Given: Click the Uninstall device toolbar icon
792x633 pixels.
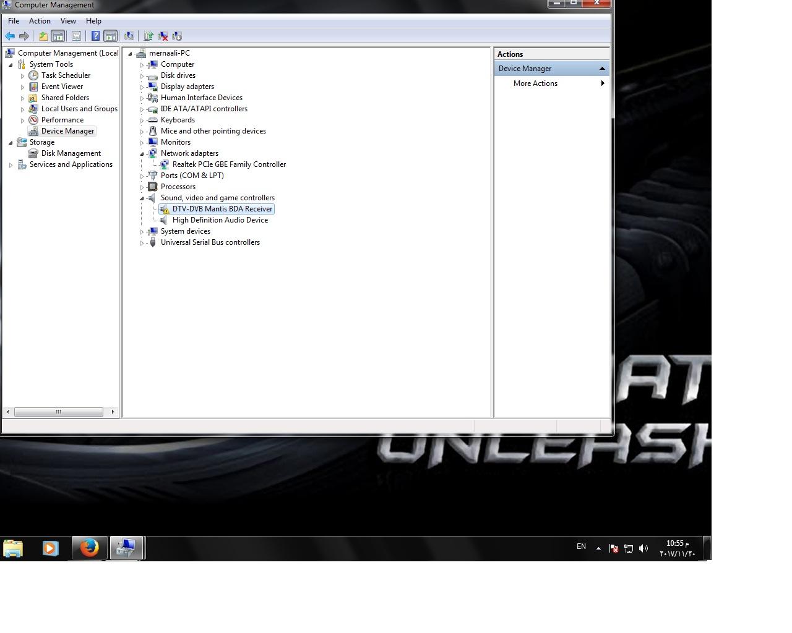Looking at the screenshot, I should [x=163, y=36].
